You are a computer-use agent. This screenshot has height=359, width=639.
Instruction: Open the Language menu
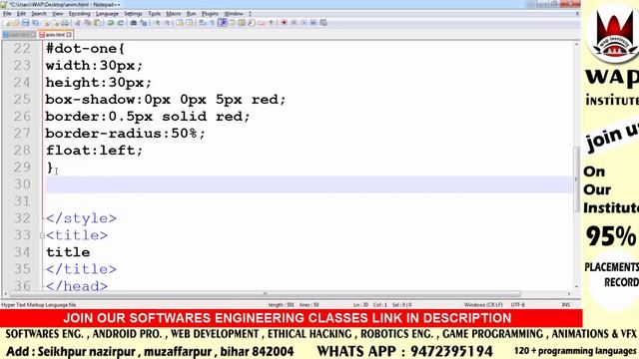coord(107,13)
